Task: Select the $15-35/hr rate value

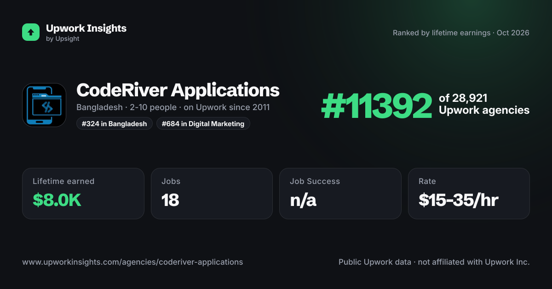Action: click(459, 200)
